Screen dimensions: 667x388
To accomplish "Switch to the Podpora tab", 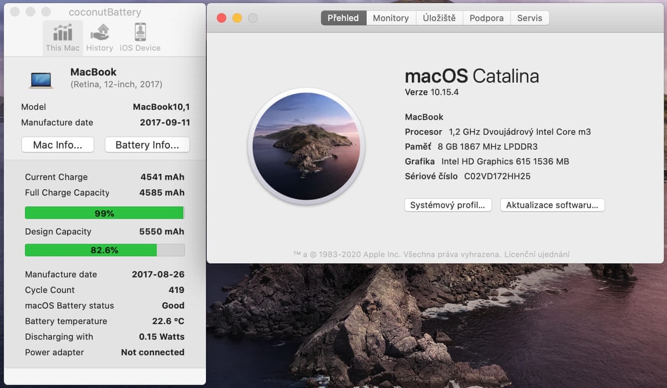I will click(x=486, y=18).
